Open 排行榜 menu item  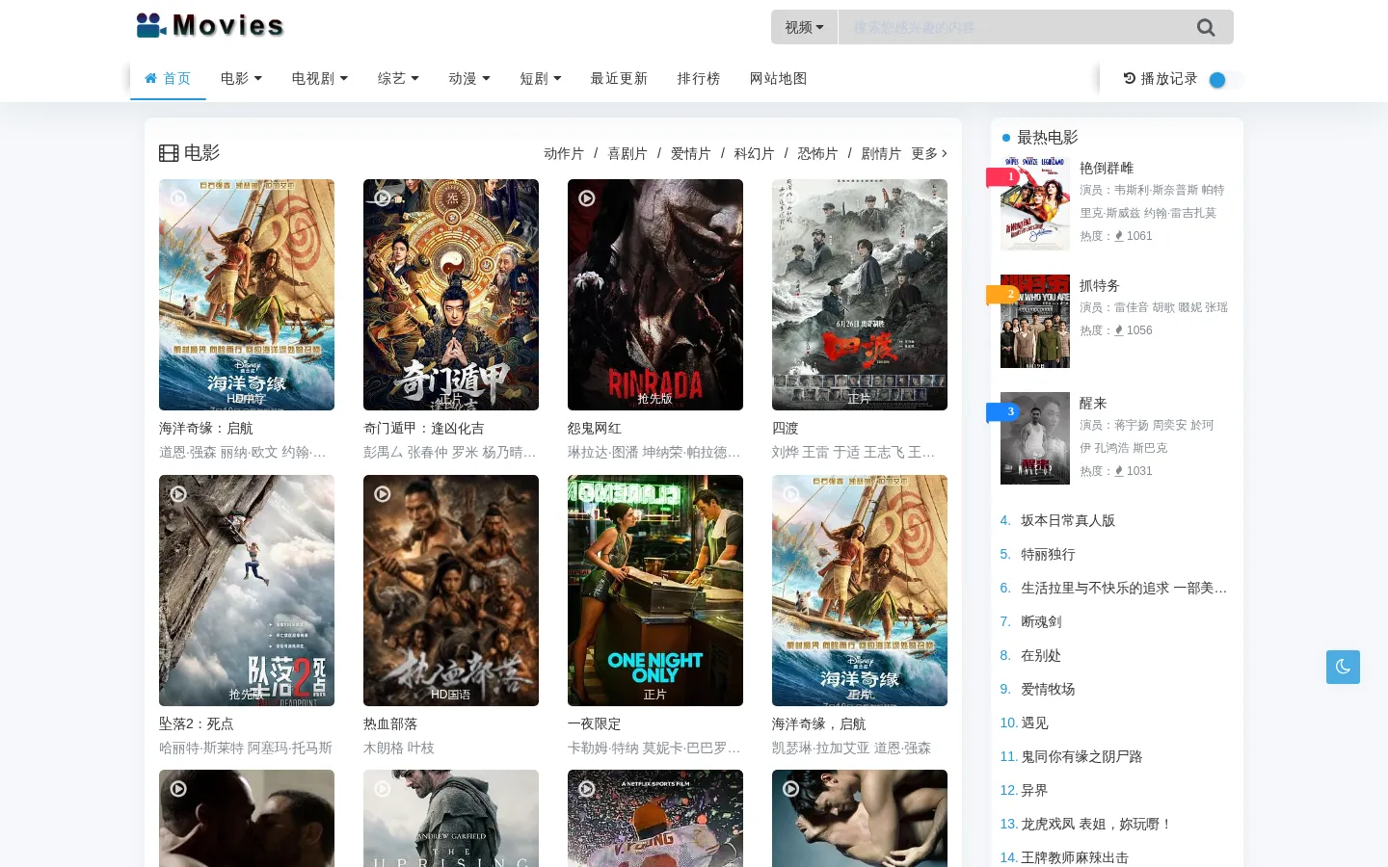[x=699, y=78]
